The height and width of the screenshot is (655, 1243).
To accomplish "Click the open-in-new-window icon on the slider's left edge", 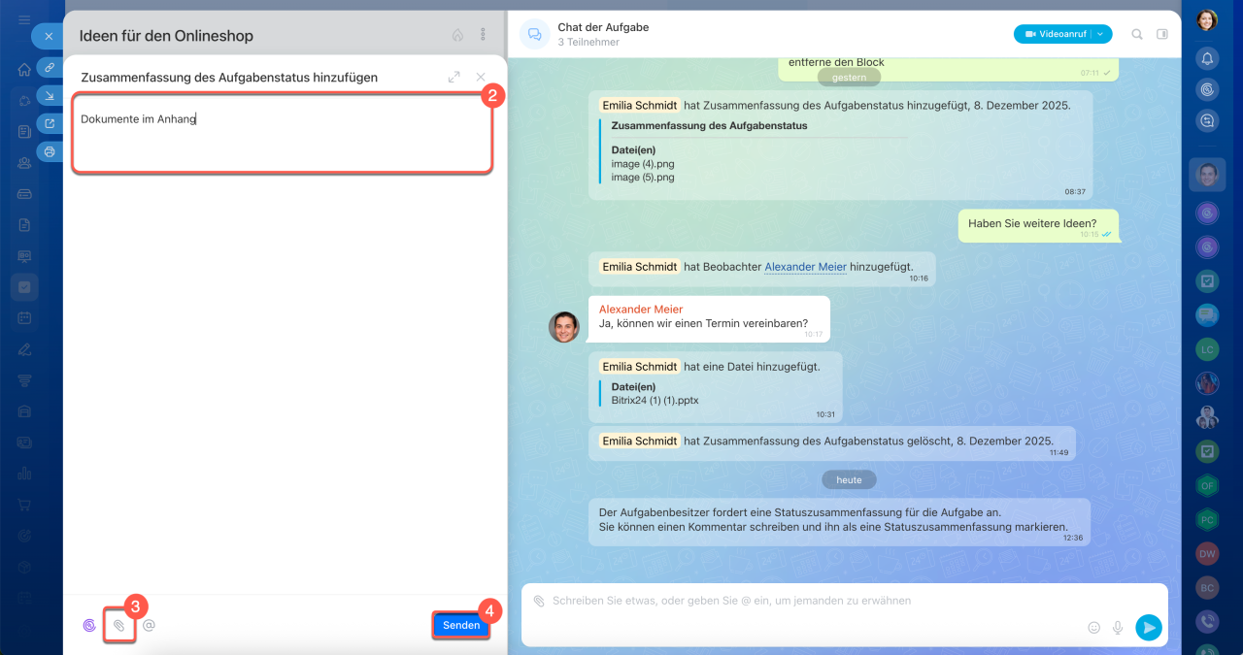I will coord(50,123).
